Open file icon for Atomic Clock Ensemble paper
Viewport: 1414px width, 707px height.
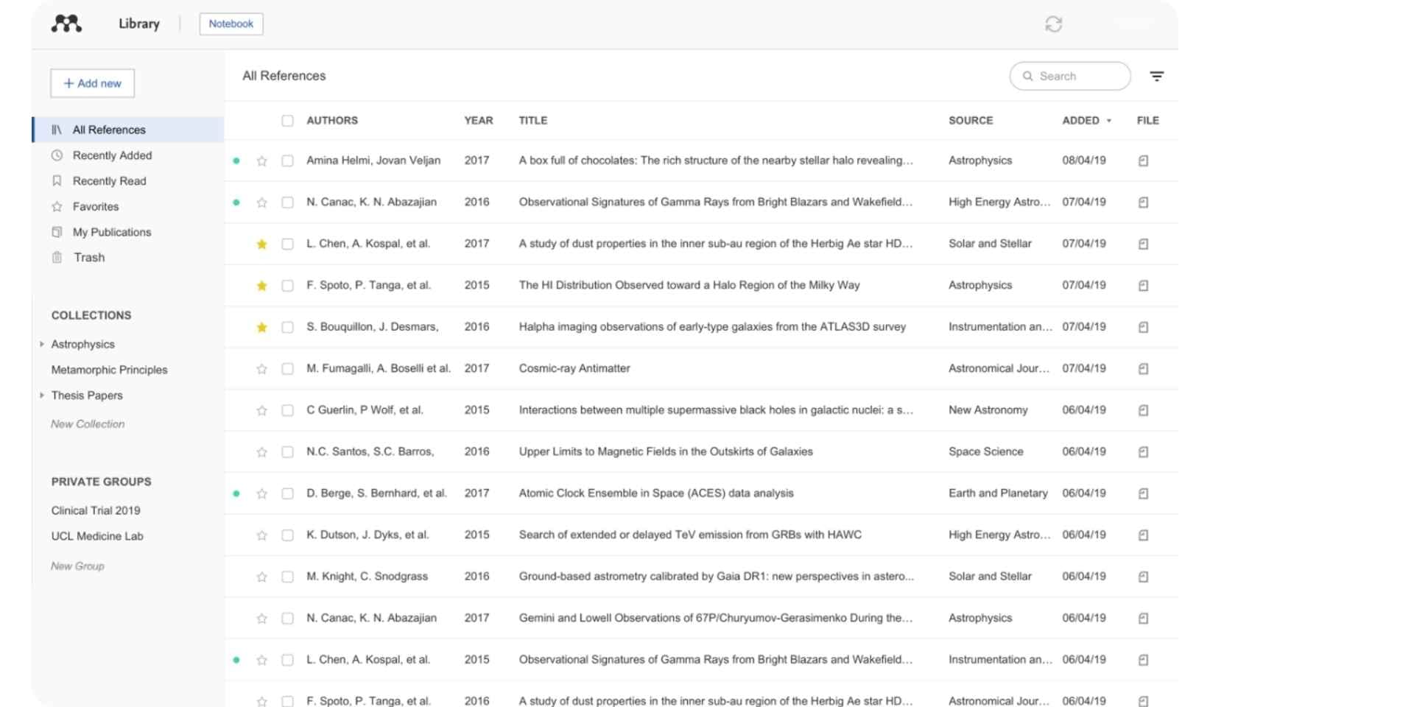pos(1143,493)
